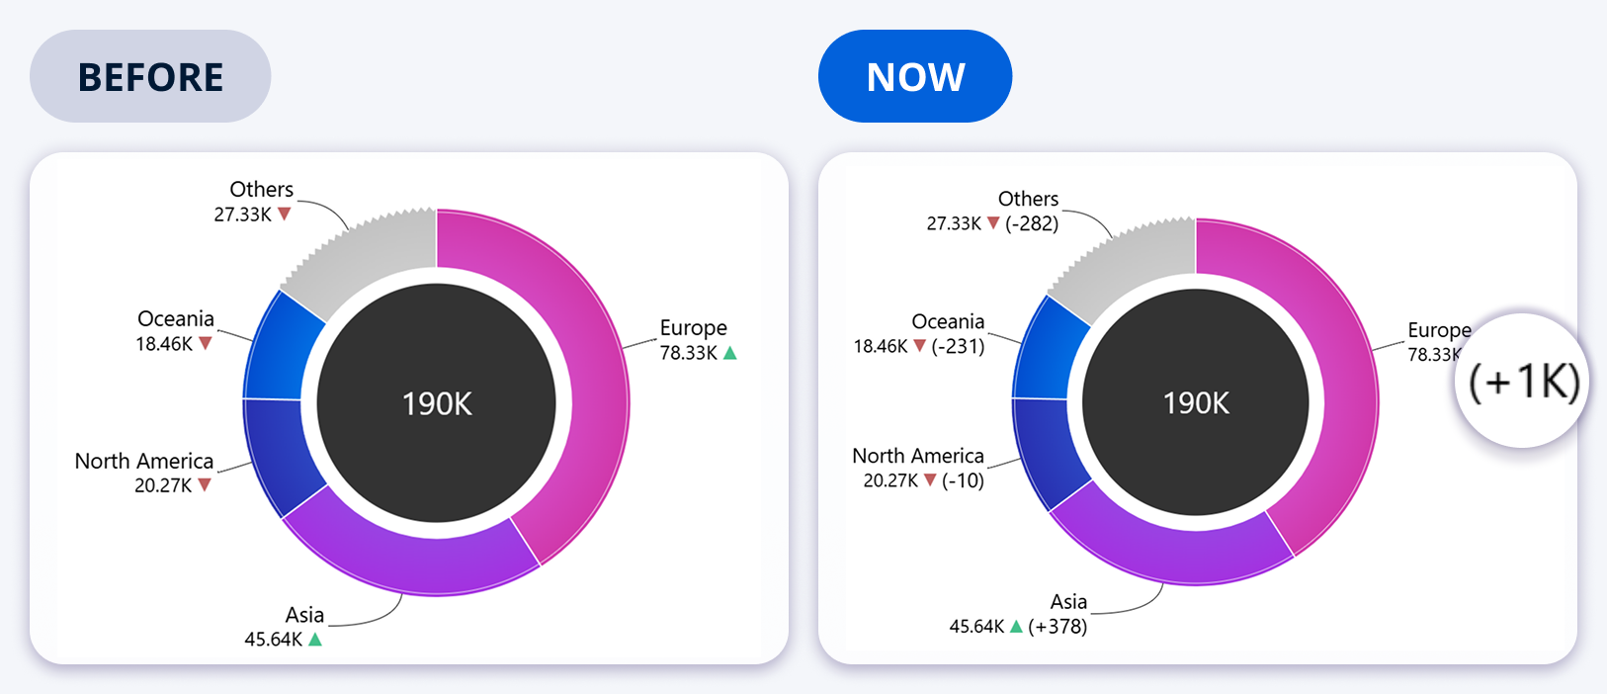
Task: Click North America's red arrow in Before chart
Action: pos(205,485)
